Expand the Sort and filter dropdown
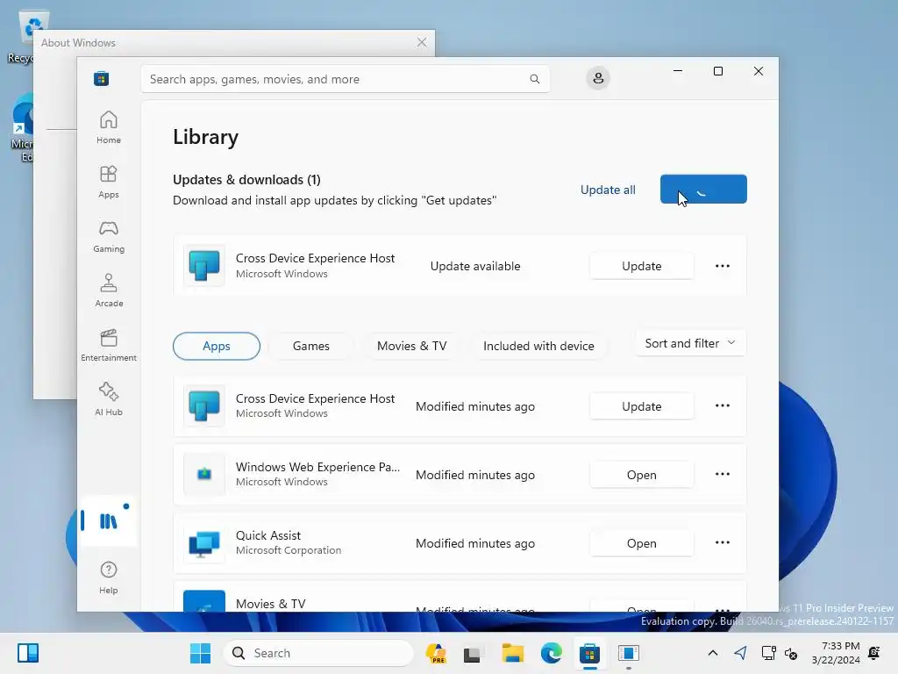The width and height of the screenshot is (898, 674). [x=690, y=343]
